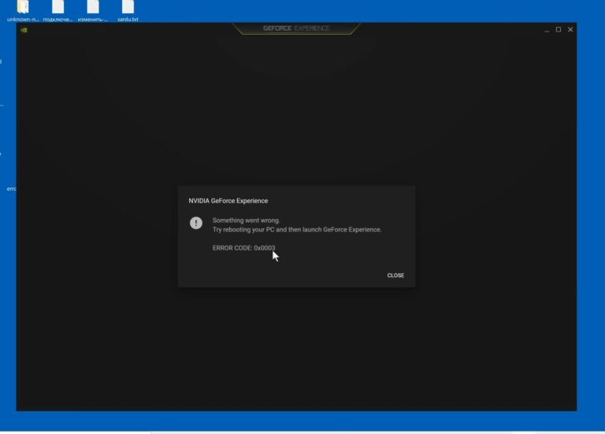Click the "NVIDIA GeForce Experience" dialog heading

click(x=228, y=201)
